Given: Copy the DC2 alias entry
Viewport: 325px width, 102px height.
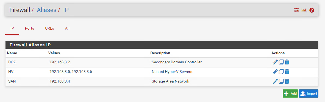Looking at the screenshot, I should 281,62.
